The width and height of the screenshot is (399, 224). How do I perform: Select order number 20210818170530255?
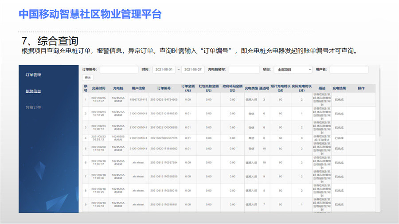click(164, 177)
